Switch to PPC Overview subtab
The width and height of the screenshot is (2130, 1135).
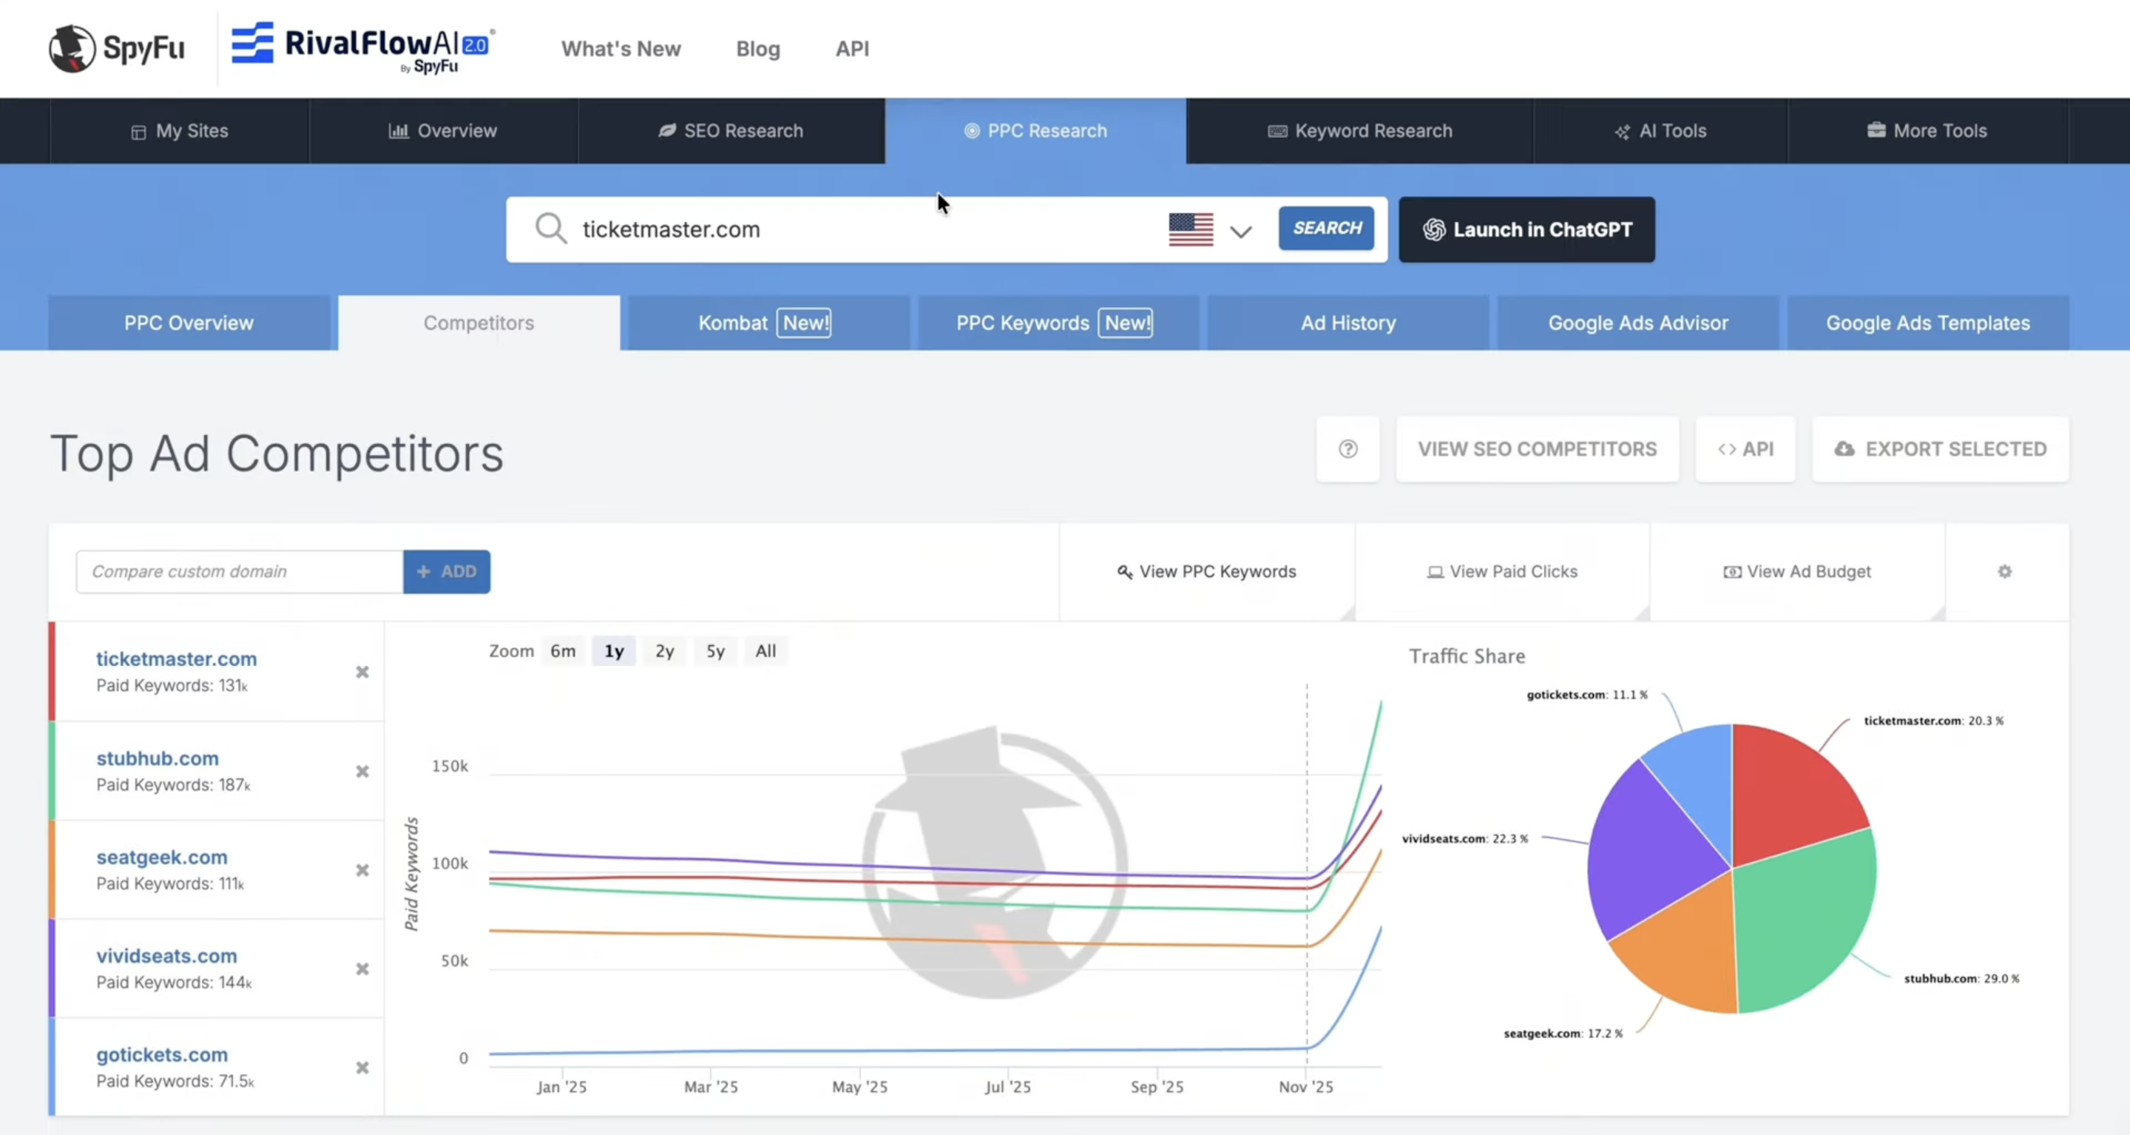click(189, 323)
